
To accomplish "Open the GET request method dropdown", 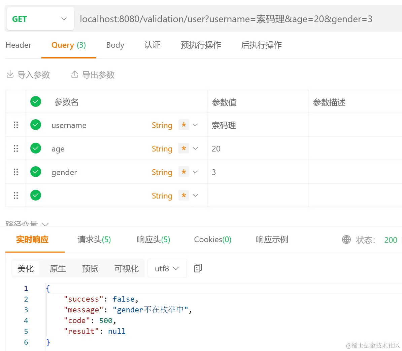I will point(40,19).
